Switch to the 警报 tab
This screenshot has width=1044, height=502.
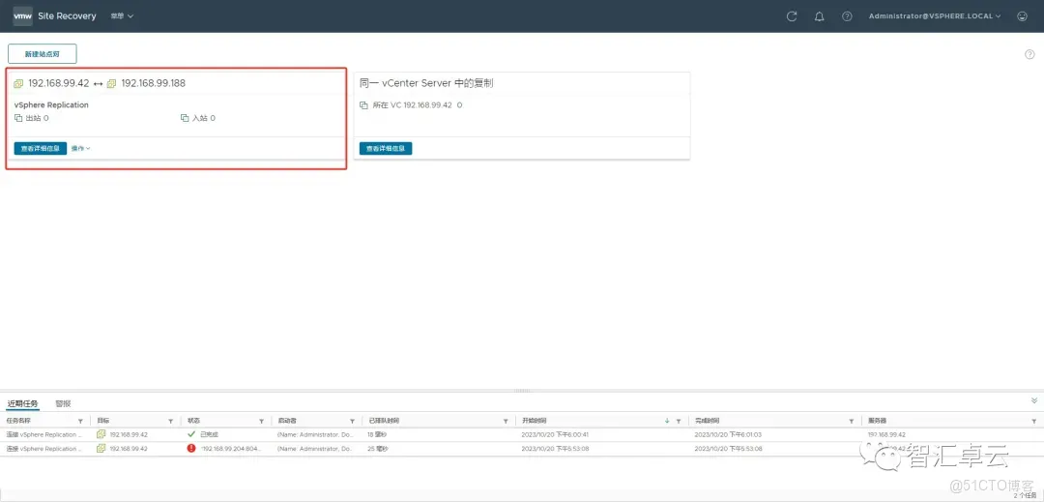pyautogui.click(x=63, y=403)
